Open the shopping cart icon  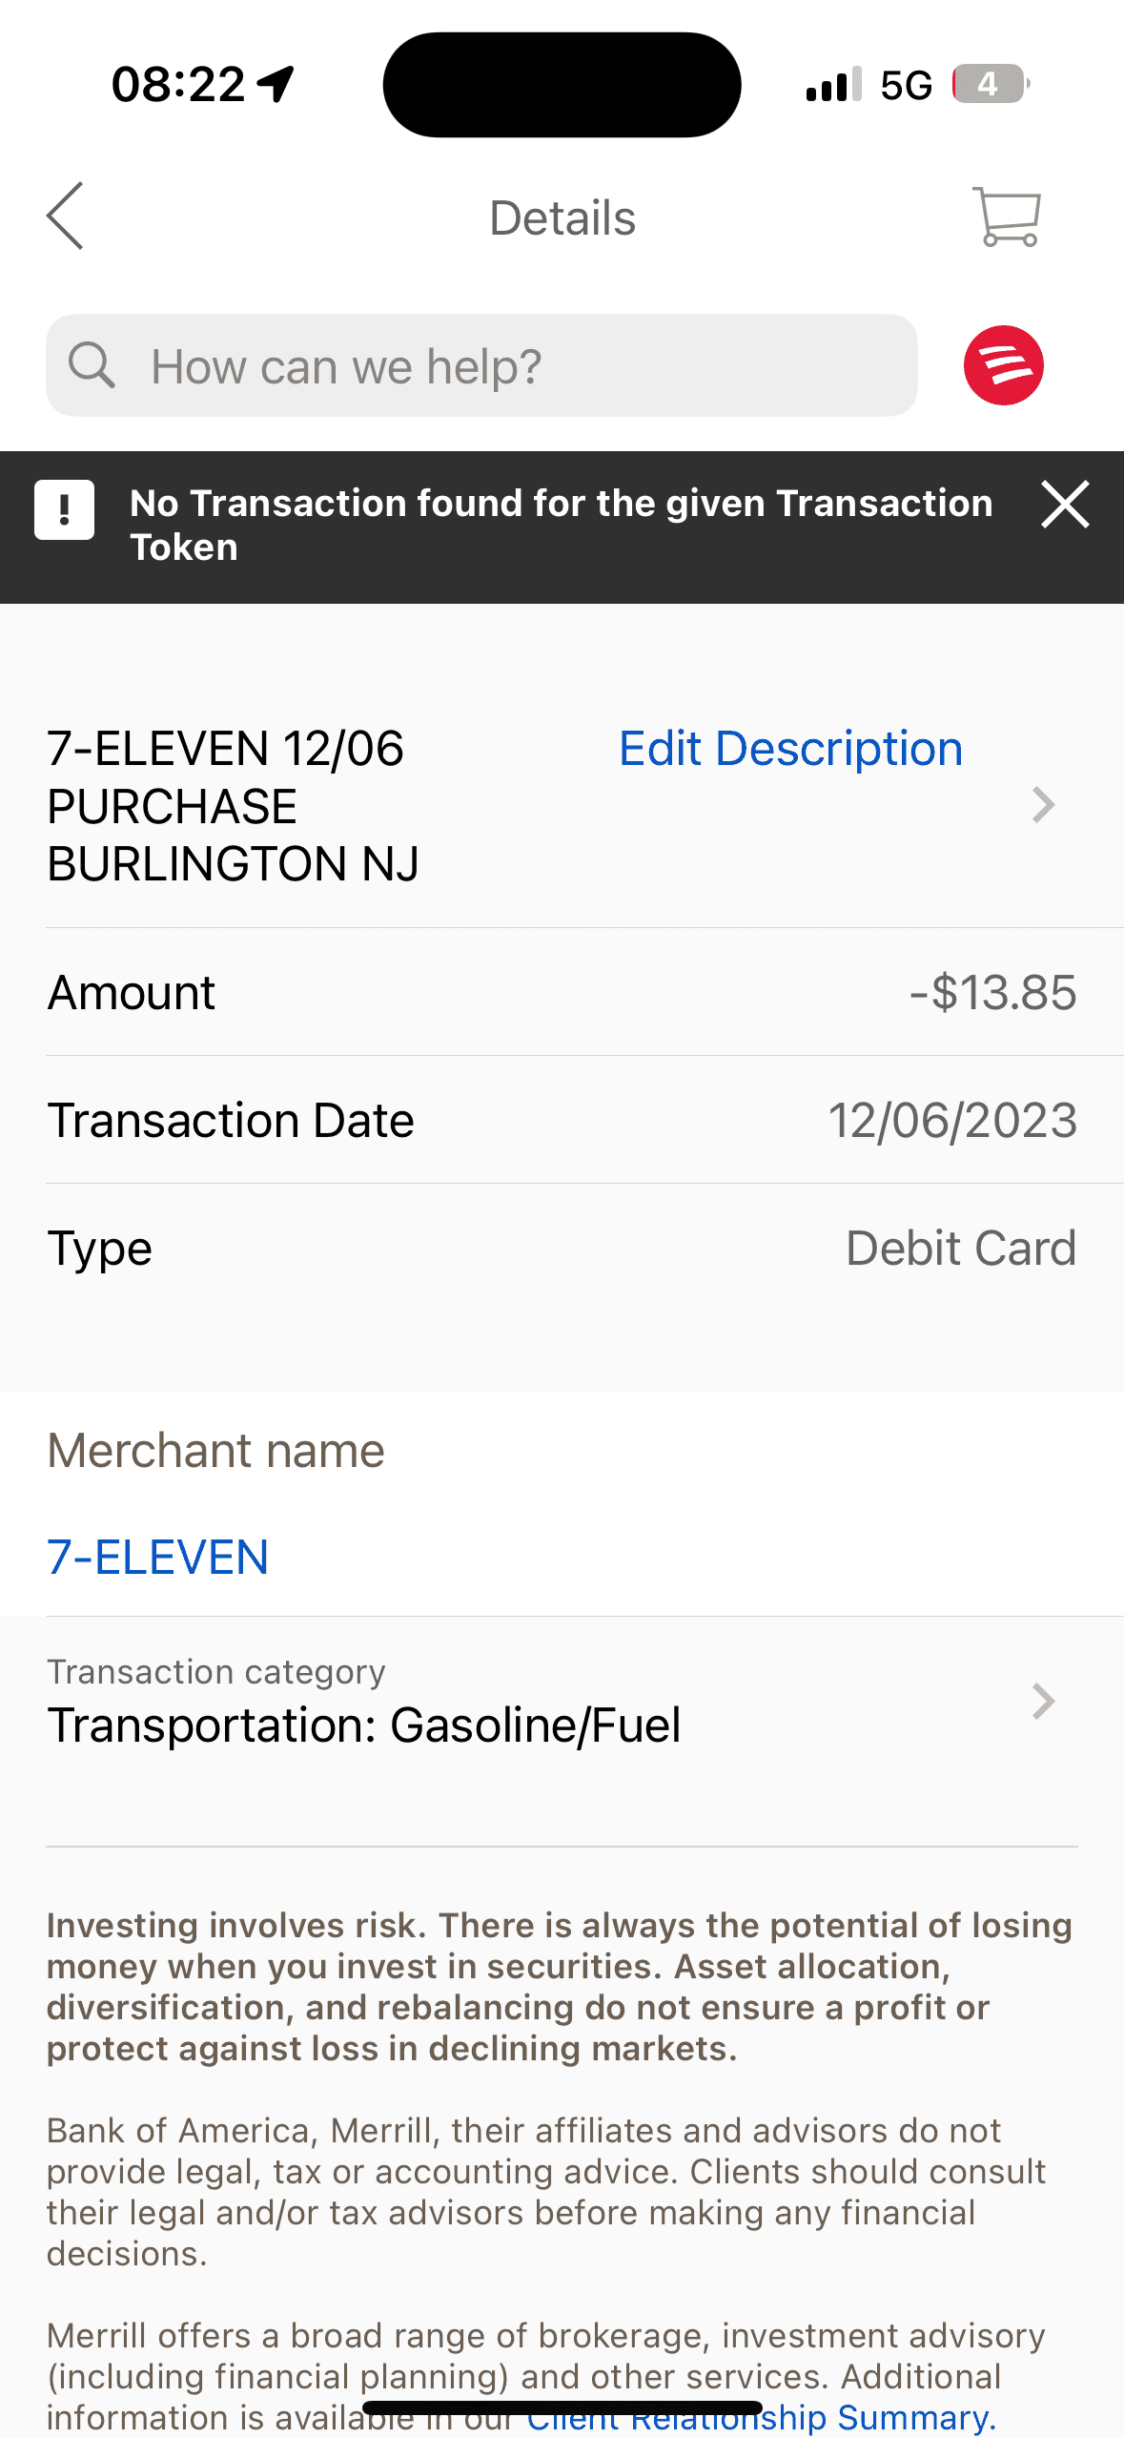pos(1007,217)
